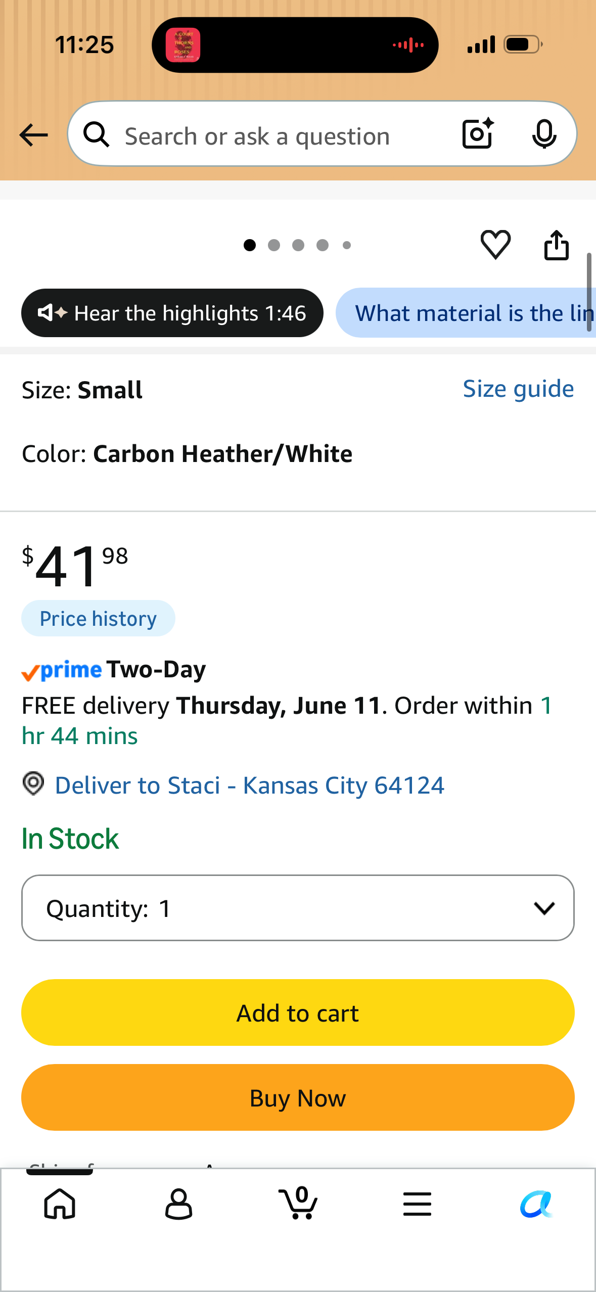
Task: Play Hear the highlights audio
Action: point(172,313)
